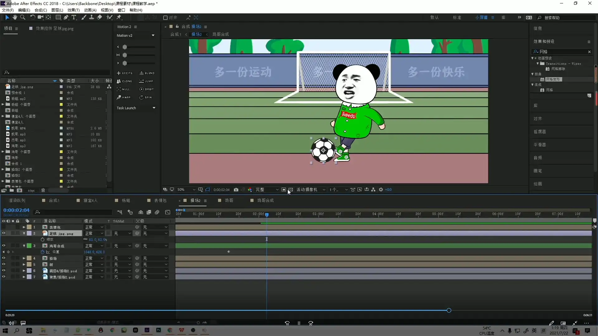
Task: Click the snapshot camera icon in viewer
Action: [x=236, y=189]
